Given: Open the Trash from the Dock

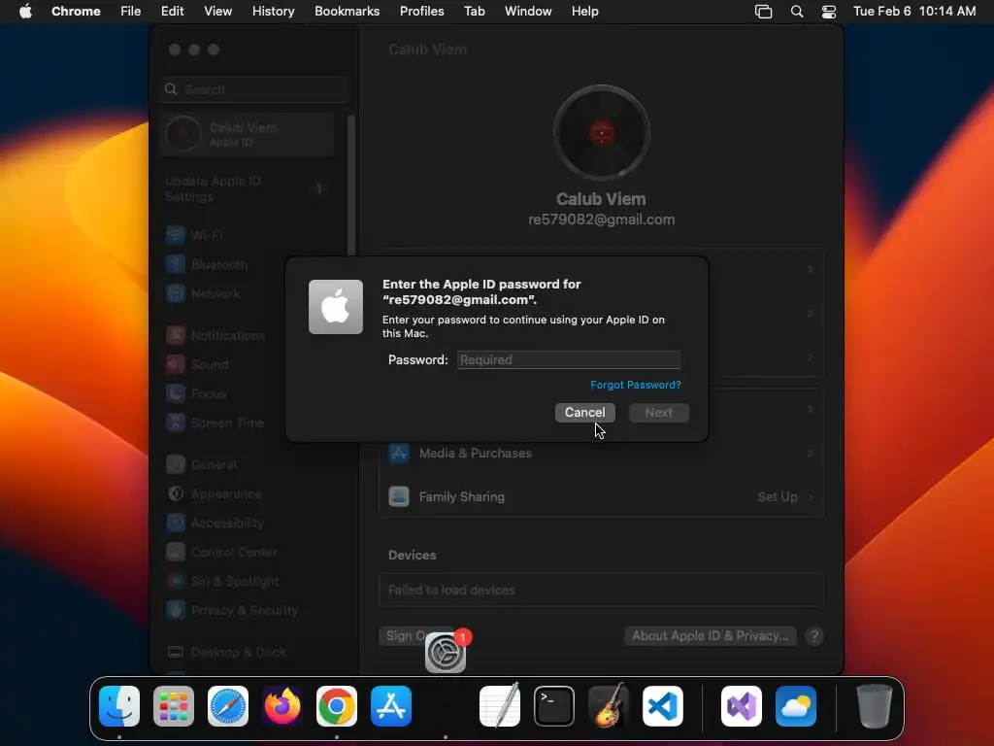Looking at the screenshot, I should click(x=875, y=706).
